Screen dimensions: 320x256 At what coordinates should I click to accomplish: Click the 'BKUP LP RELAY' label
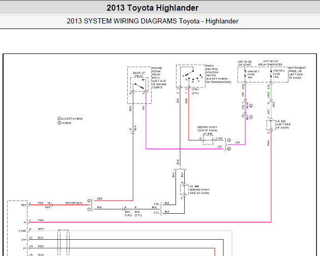pos(139,74)
